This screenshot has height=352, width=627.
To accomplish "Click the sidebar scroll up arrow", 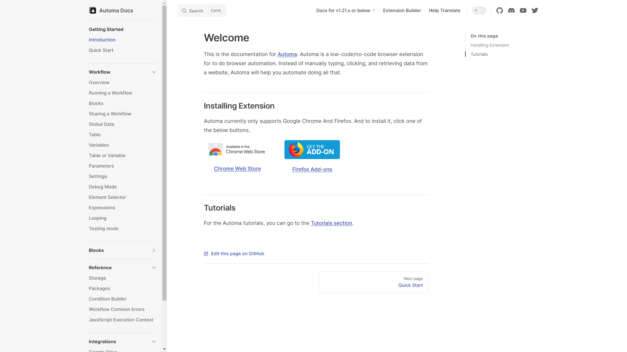I will click(164, 3).
